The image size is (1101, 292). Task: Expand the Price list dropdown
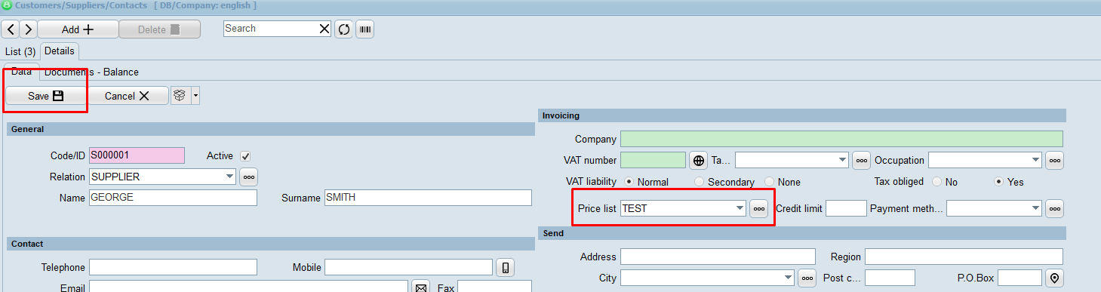(x=740, y=208)
